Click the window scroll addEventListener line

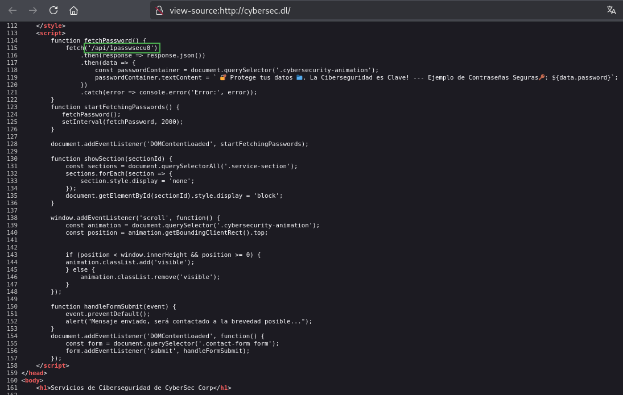[x=135, y=218]
